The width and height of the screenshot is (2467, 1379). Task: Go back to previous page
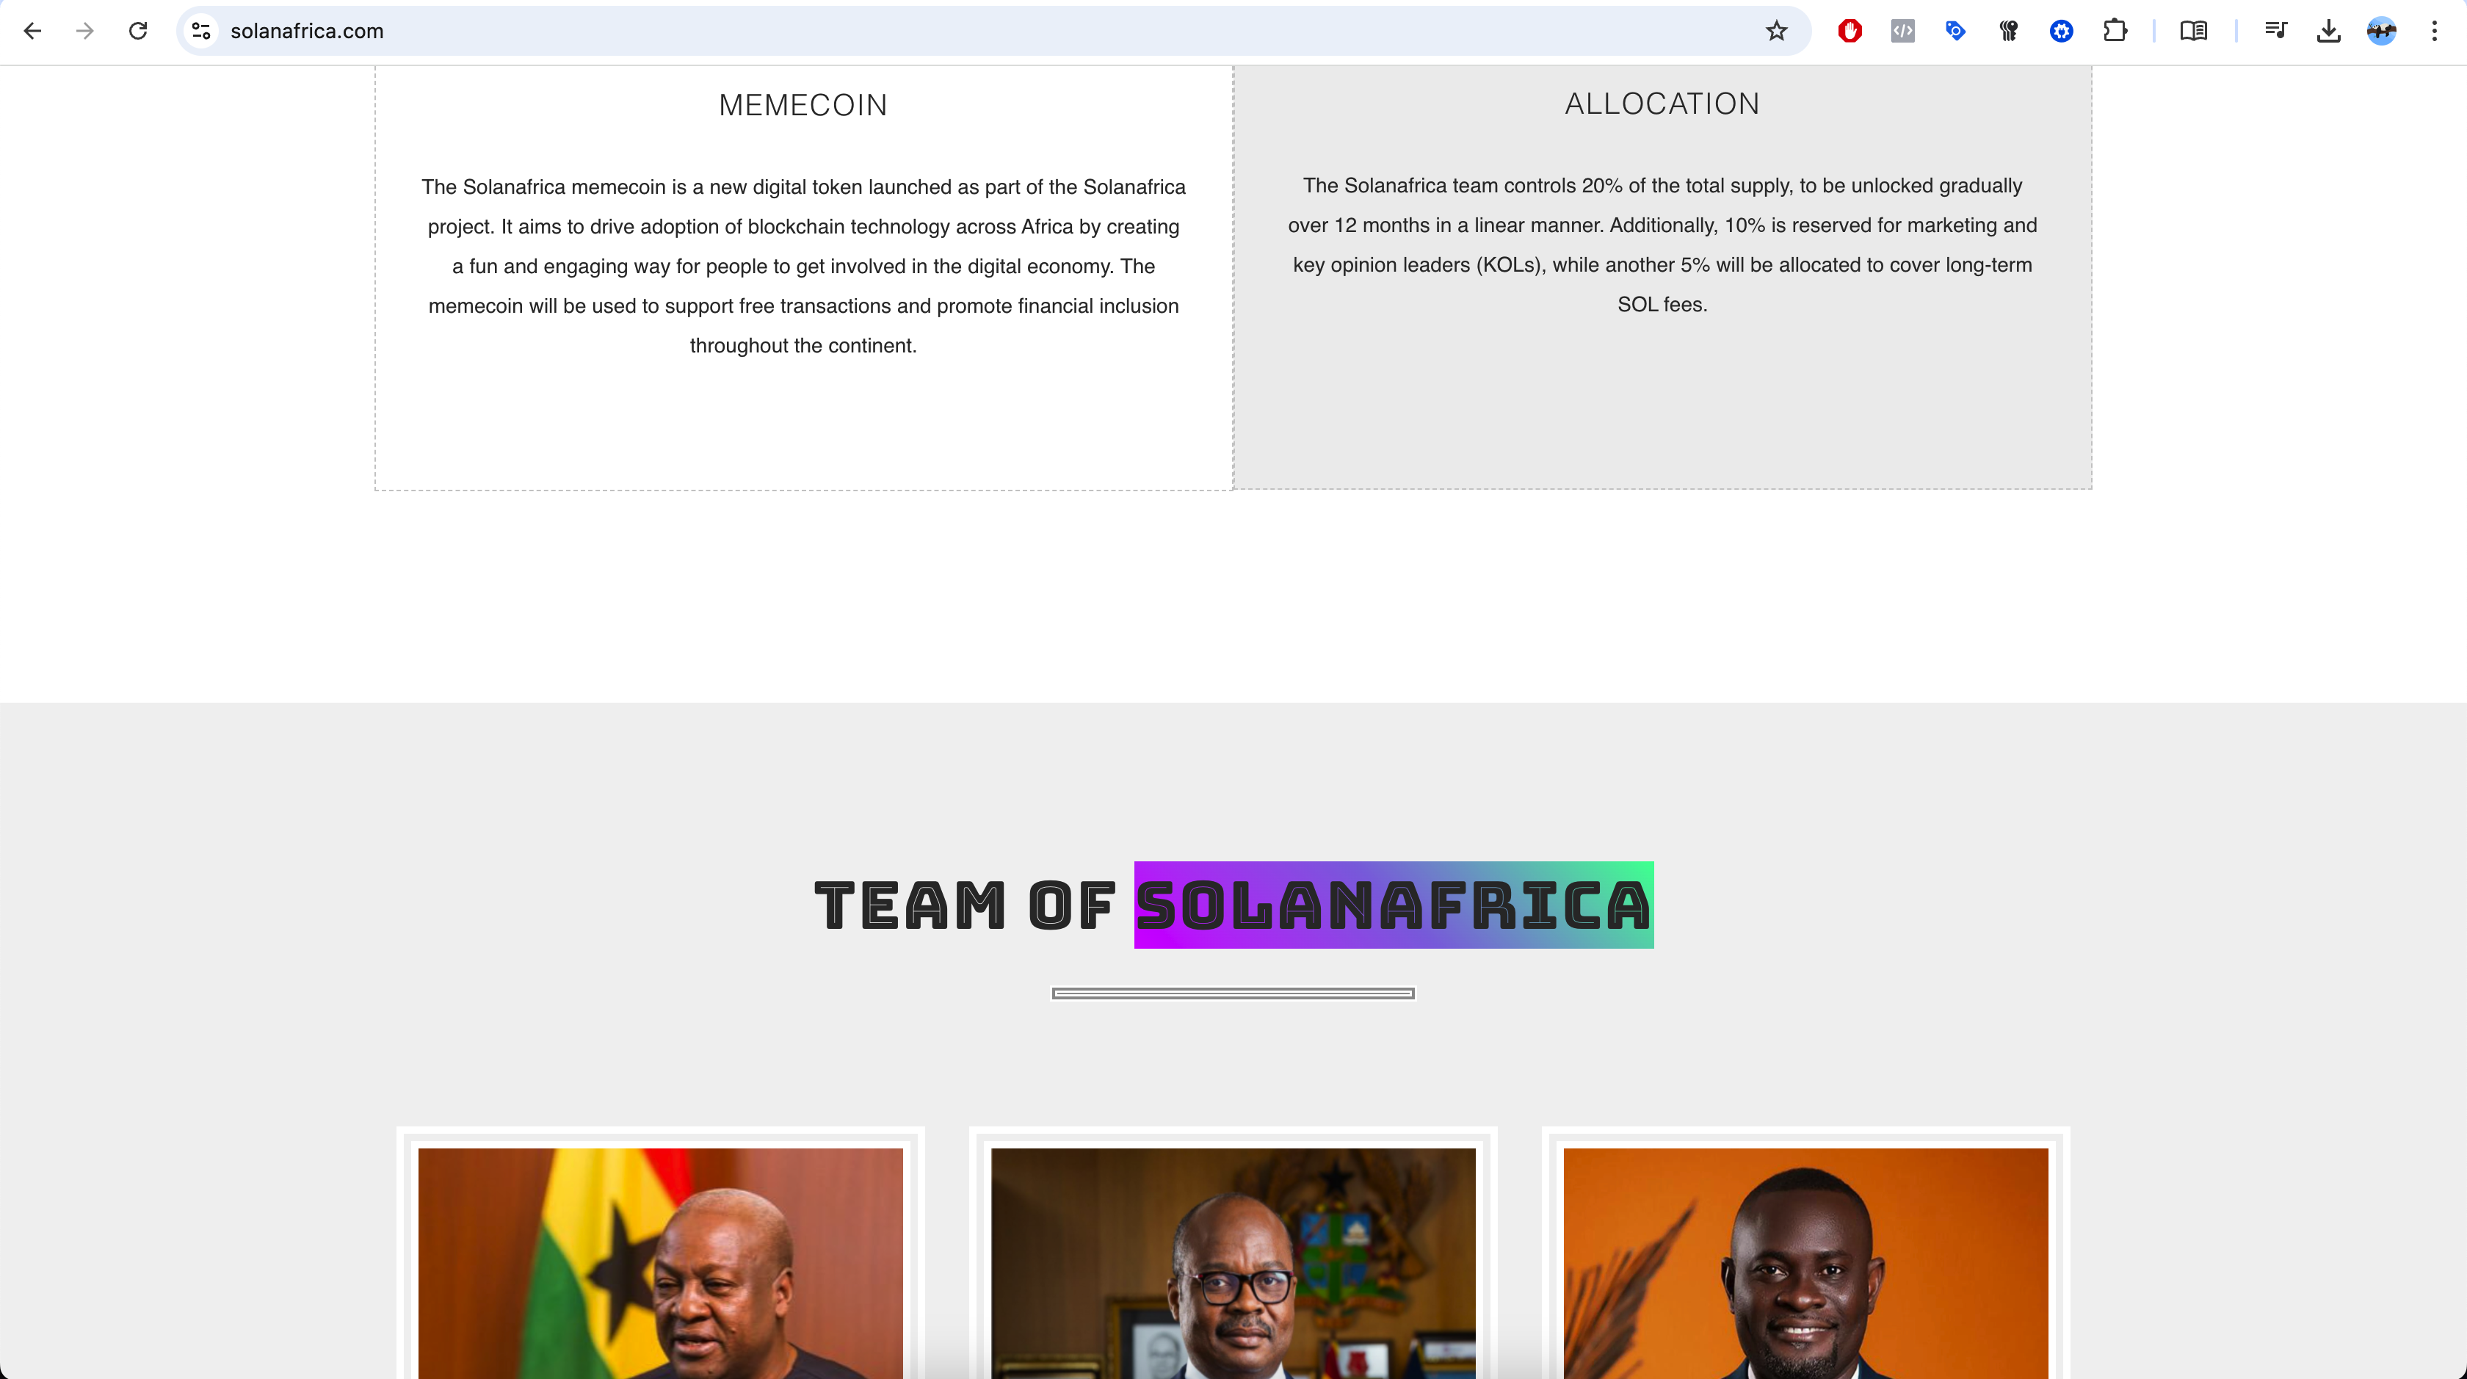point(32,31)
